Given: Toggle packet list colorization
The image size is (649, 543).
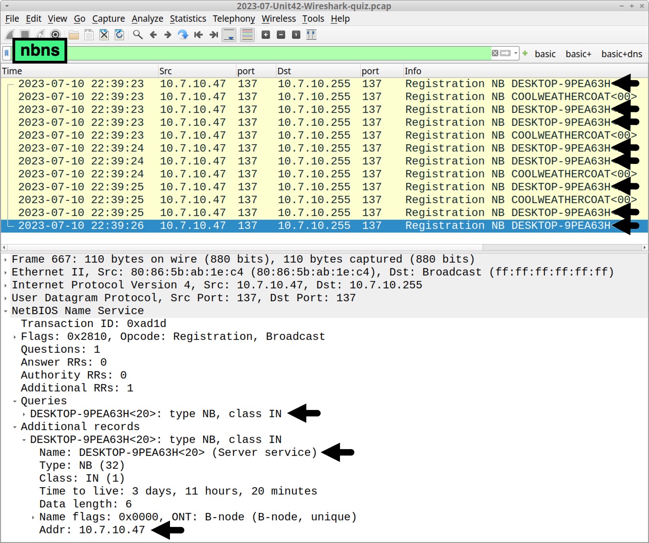Looking at the screenshot, I should pyautogui.click(x=247, y=35).
